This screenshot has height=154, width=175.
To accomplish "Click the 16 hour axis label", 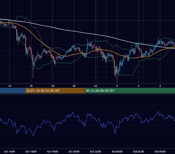I will point(31,86).
